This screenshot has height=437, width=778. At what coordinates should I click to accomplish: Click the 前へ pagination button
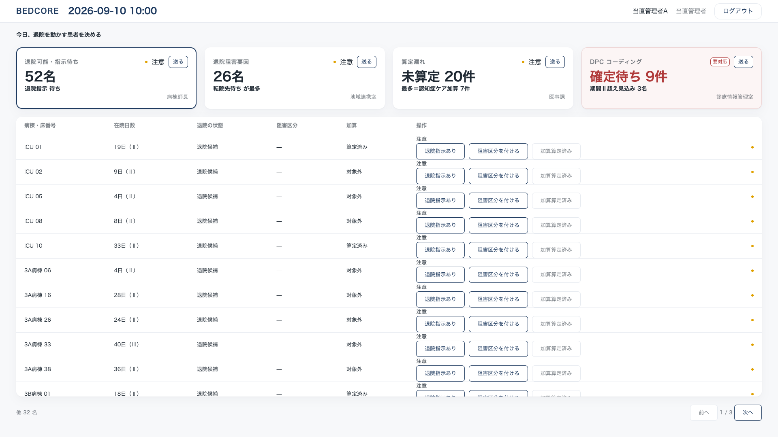(x=704, y=413)
